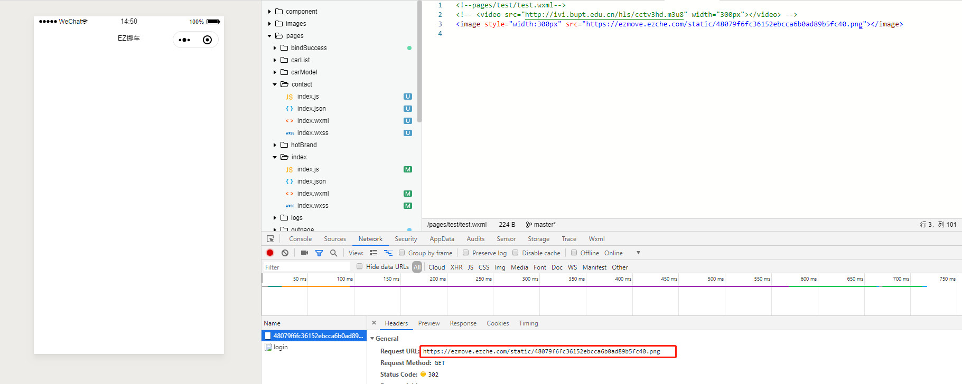Screen dimensions: 962x384
Task: Filter network requests by XHR
Action: pos(456,267)
